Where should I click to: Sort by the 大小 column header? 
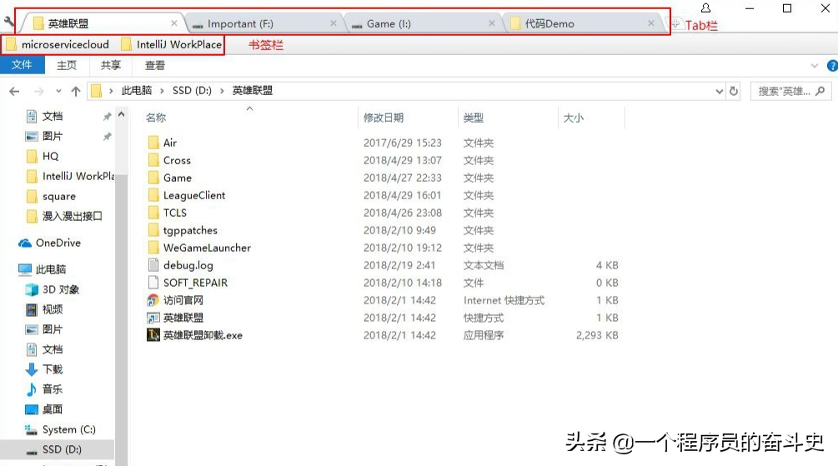[x=574, y=118]
